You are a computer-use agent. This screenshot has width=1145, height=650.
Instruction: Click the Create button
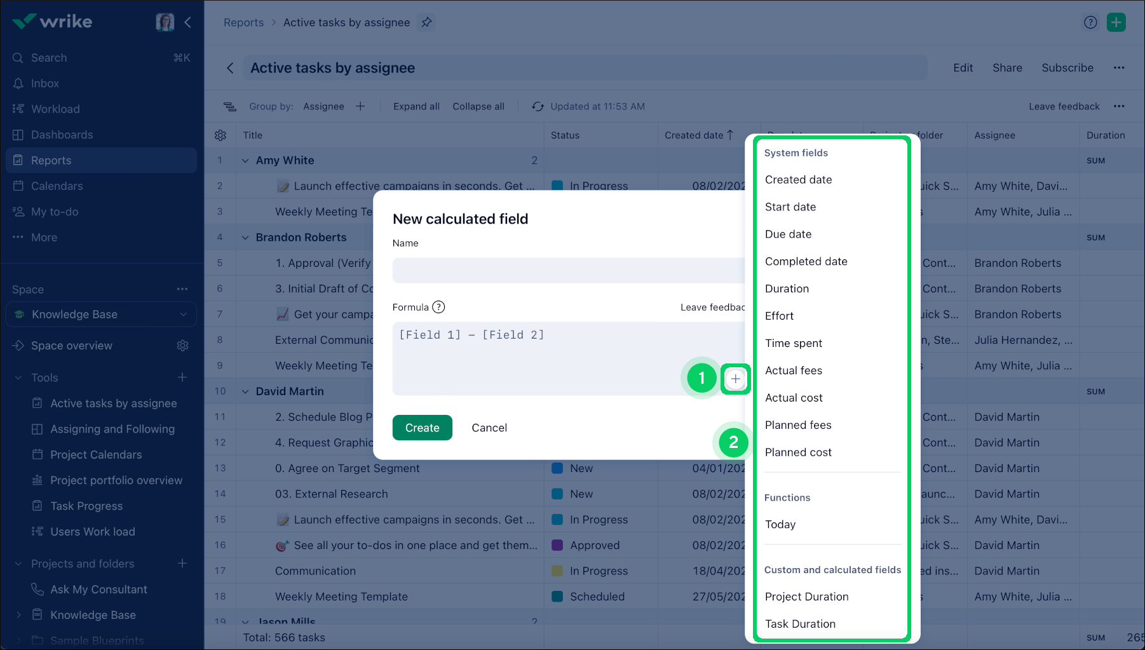422,428
